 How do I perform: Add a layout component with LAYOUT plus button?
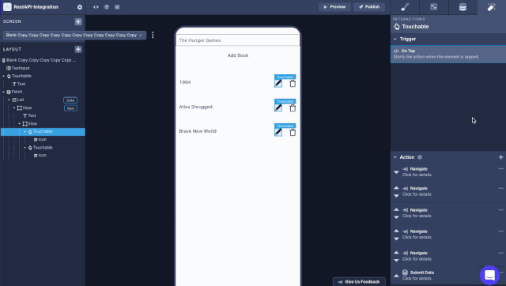click(x=78, y=49)
